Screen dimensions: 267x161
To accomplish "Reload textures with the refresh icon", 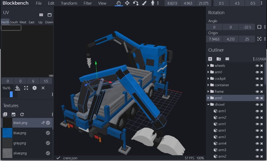I will pos(22,114).
